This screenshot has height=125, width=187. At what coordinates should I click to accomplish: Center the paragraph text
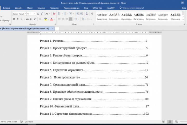63,19
